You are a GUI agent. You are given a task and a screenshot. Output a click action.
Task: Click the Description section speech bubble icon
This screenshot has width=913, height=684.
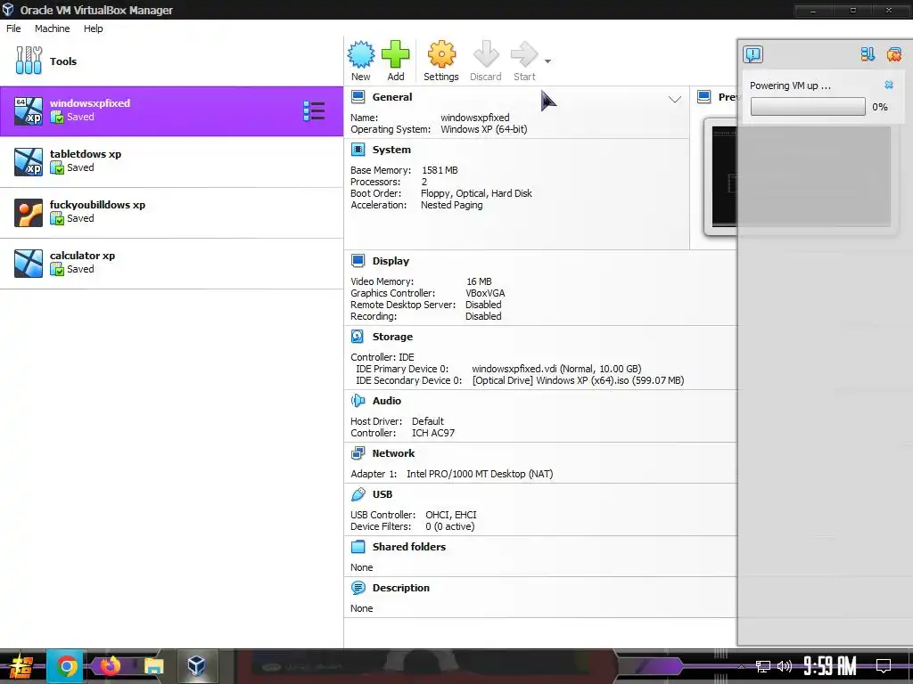coord(358,588)
